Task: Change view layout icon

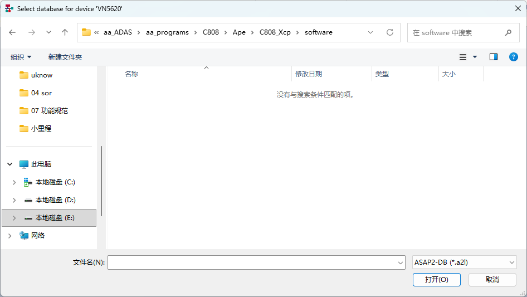Action: tap(463, 57)
